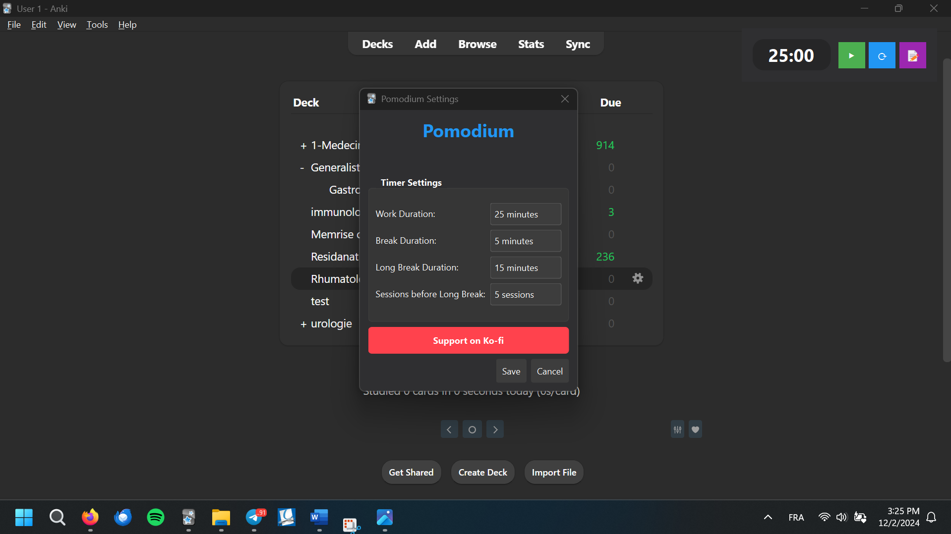Edit the Work Duration field
951x534 pixels.
(x=525, y=214)
